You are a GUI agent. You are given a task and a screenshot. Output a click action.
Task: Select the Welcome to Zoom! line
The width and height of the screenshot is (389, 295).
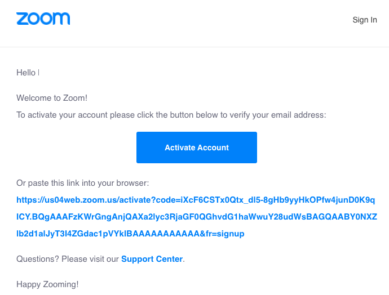click(x=52, y=98)
